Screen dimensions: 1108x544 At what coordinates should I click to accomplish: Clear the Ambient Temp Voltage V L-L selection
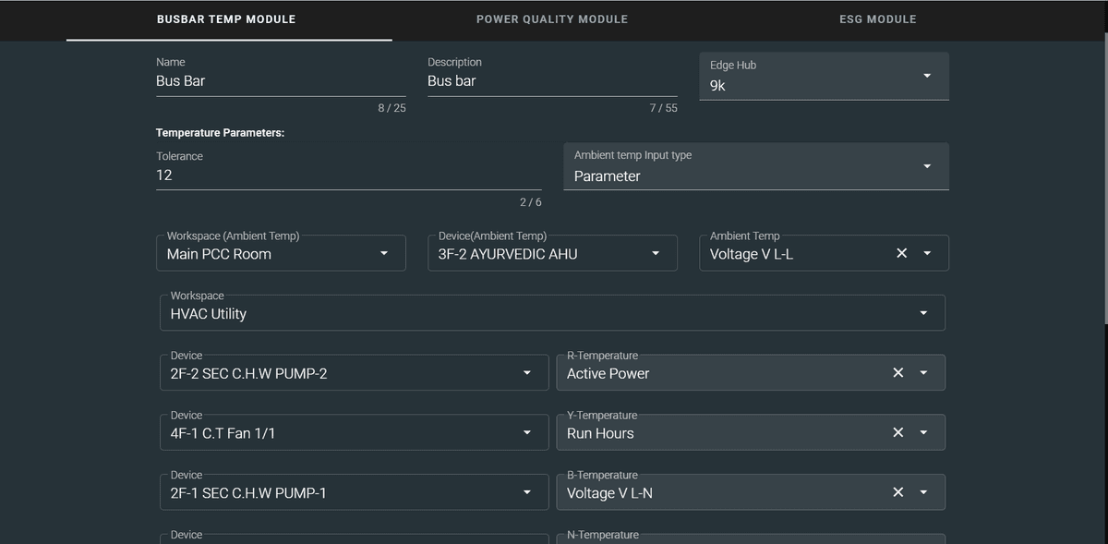point(902,254)
